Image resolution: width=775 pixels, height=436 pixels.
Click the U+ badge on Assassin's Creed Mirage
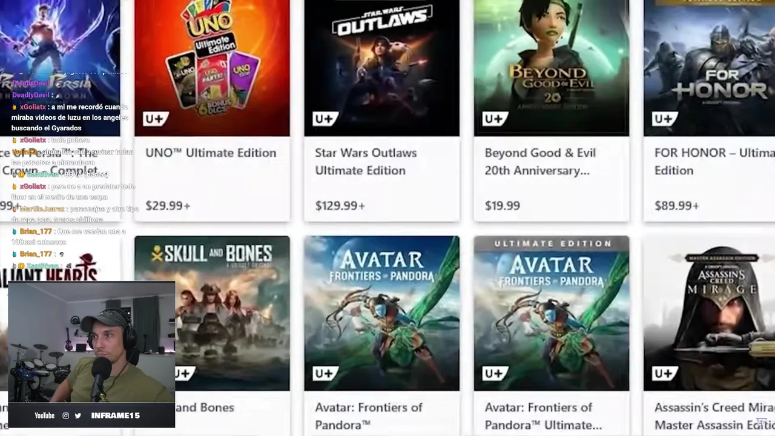coord(663,373)
